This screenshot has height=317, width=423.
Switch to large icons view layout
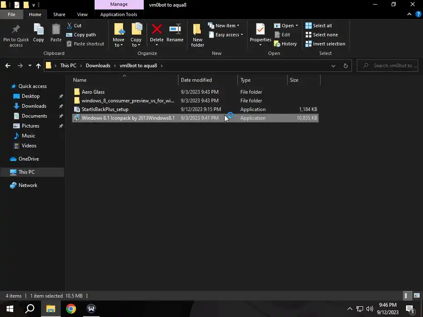tap(417, 296)
